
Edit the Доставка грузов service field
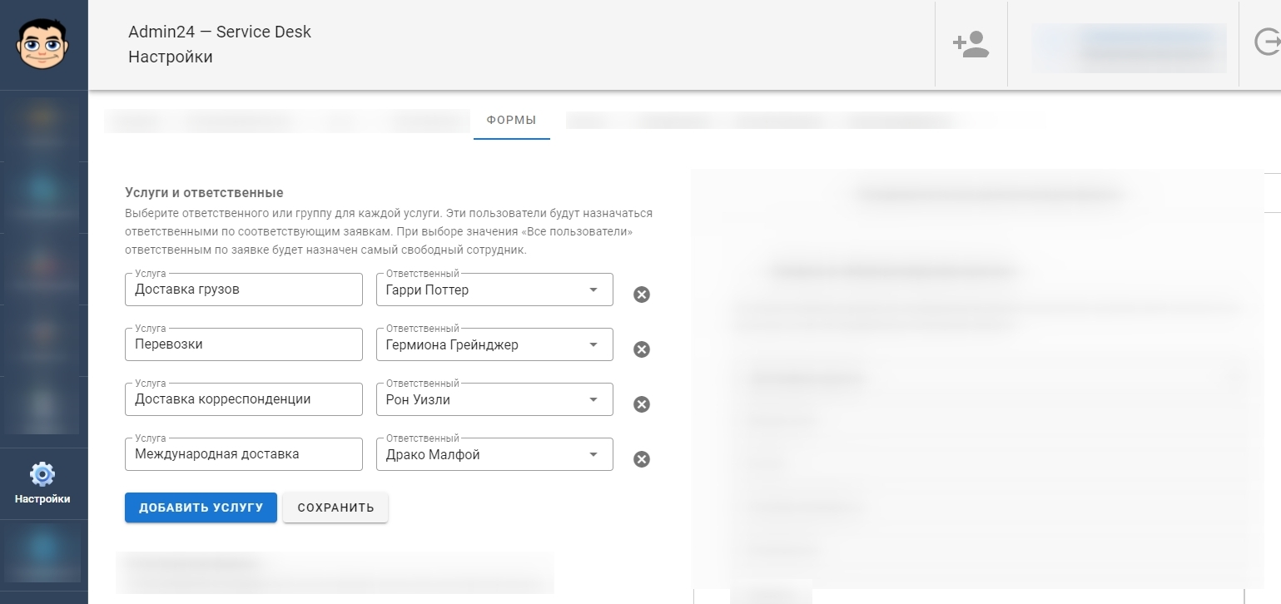(x=244, y=290)
